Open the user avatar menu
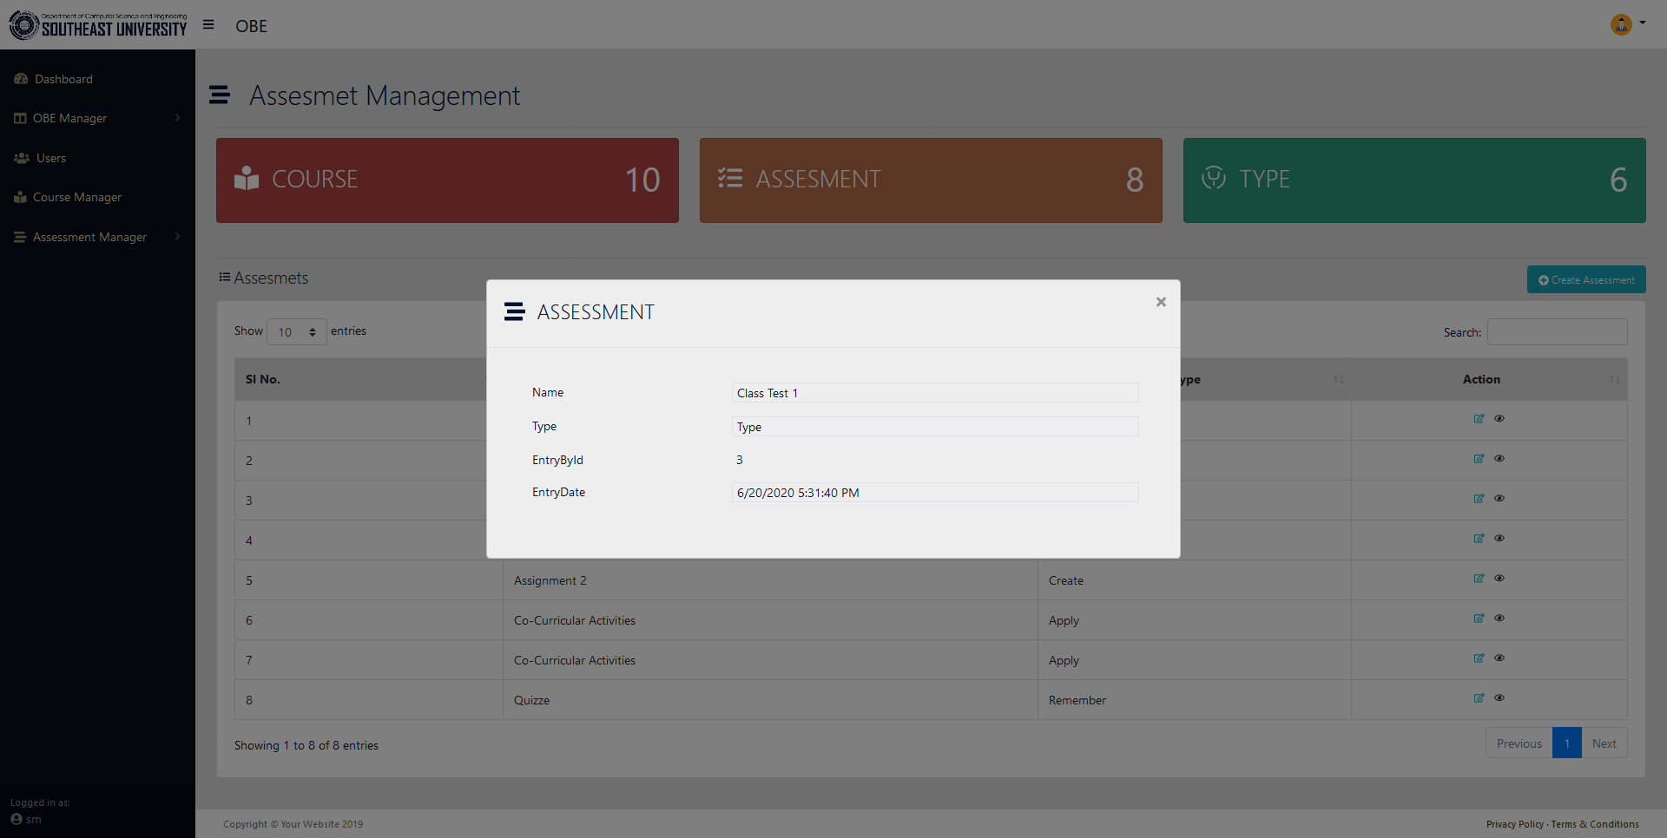The width and height of the screenshot is (1667, 838). pyautogui.click(x=1627, y=24)
